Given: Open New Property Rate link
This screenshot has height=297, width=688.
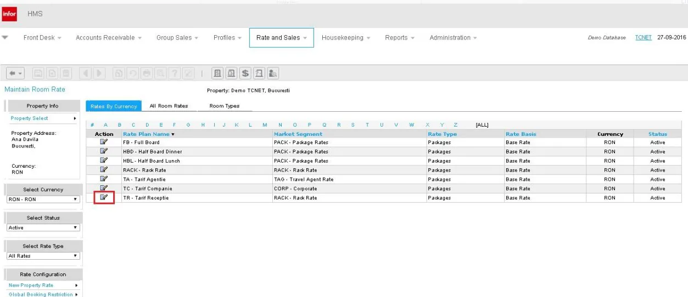Looking at the screenshot, I should pos(31,285).
